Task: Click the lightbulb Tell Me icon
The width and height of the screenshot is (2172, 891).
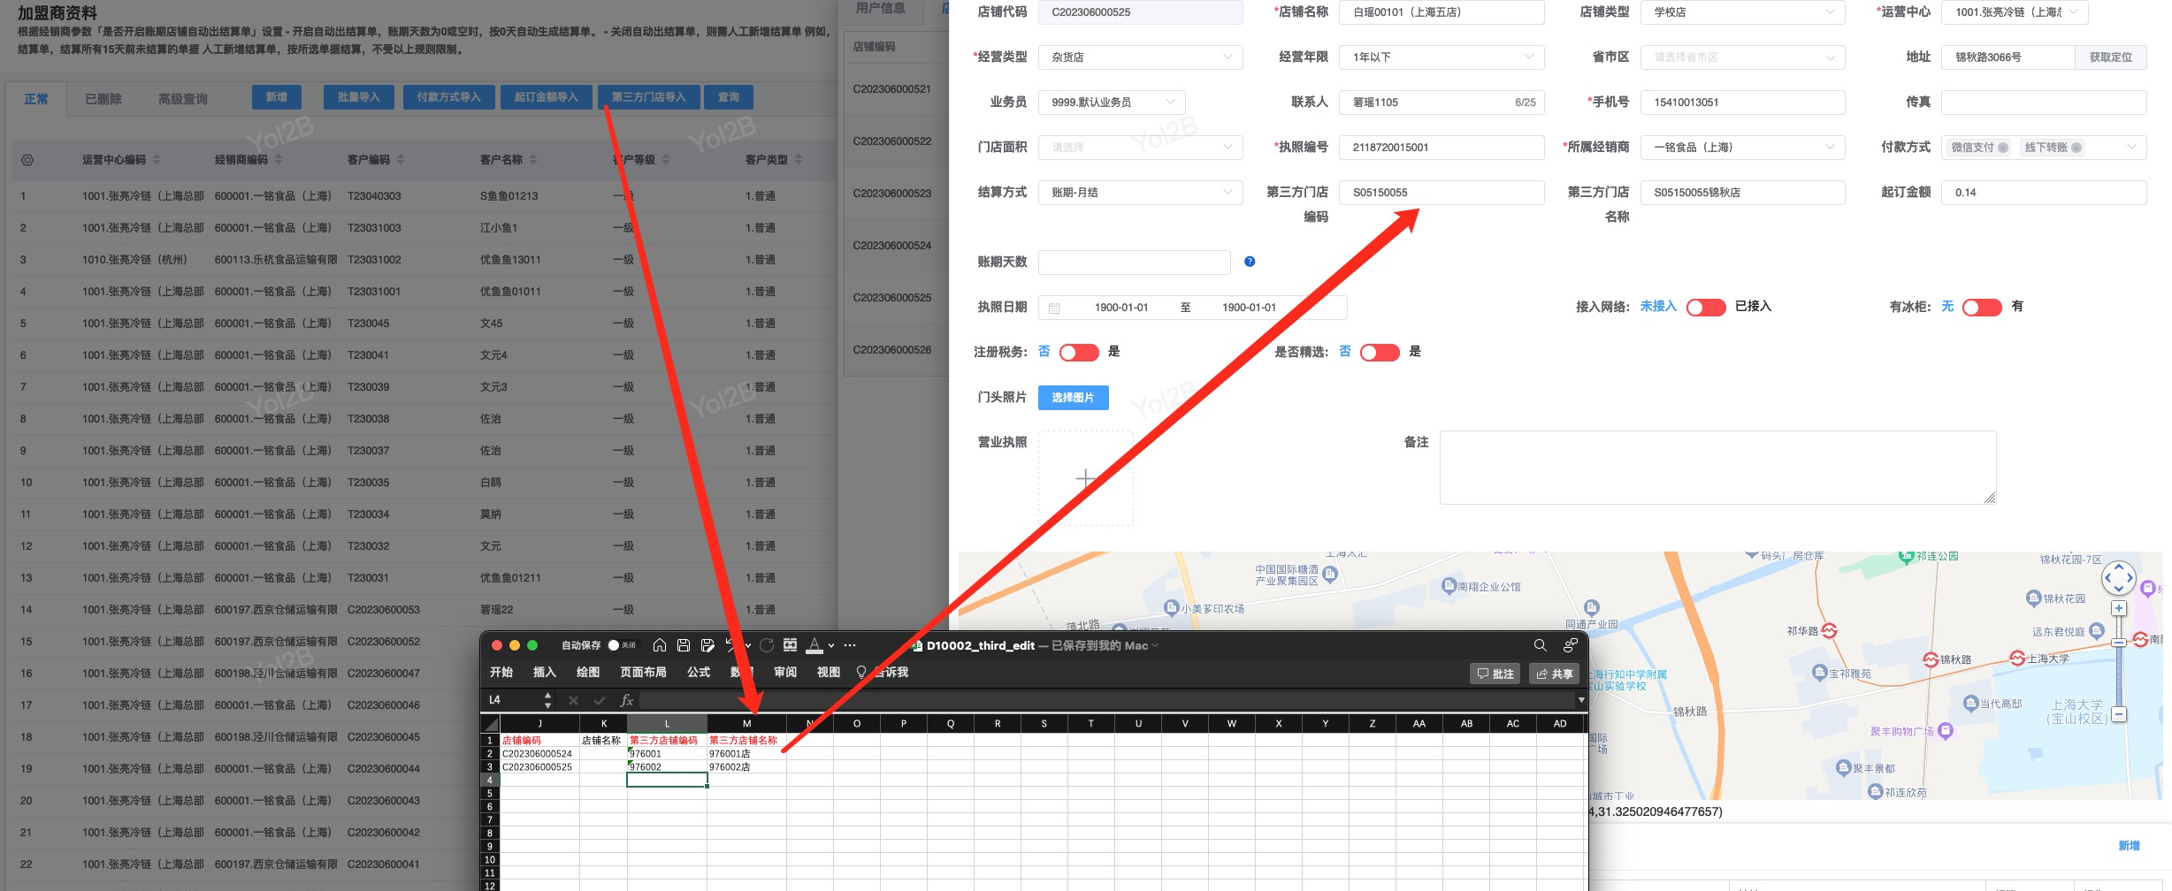Action: (861, 673)
